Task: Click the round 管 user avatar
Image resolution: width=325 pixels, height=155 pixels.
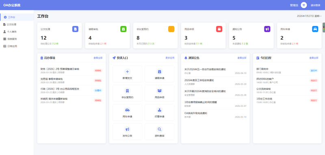Action: (303, 5)
